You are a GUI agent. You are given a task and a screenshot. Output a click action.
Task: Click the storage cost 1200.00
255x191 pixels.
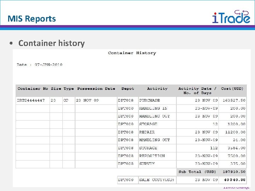click(237, 124)
